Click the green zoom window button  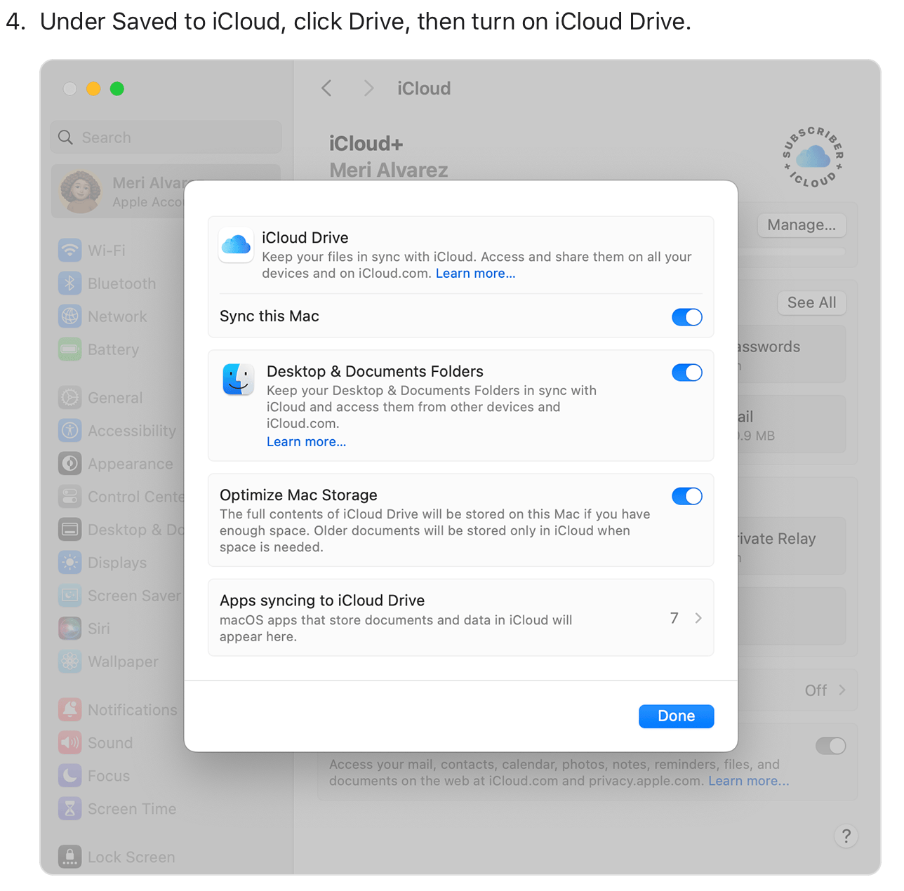(x=117, y=88)
